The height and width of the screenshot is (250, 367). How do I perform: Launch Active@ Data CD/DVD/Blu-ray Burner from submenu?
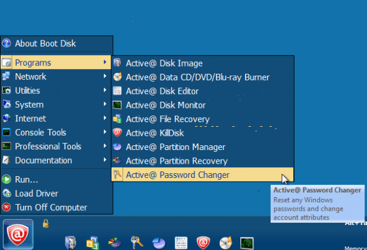(x=202, y=77)
